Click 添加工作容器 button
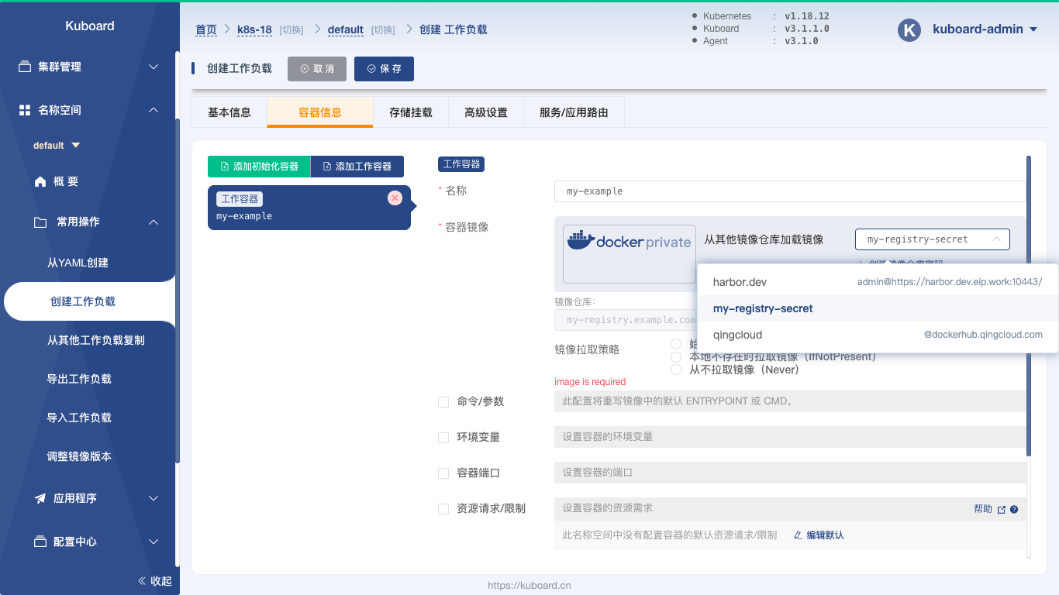This screenshot has width=1059, height=595. point(357,166)
